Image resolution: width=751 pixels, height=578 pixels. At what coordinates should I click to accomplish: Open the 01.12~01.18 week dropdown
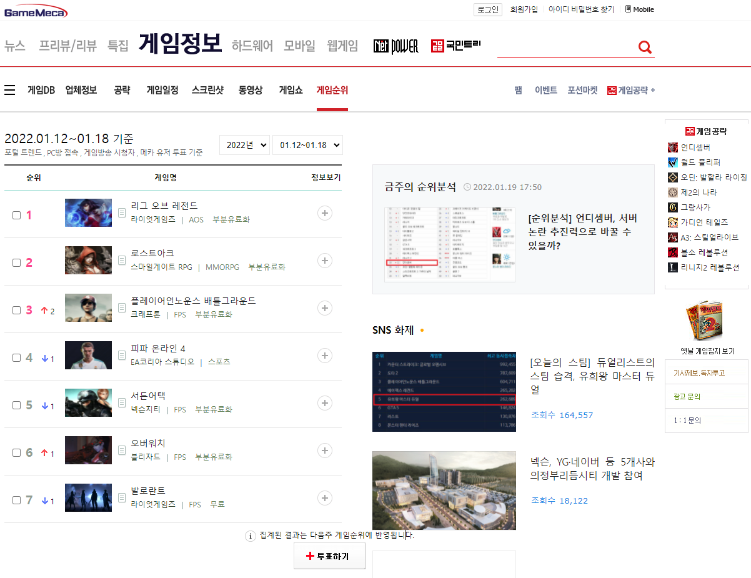point(307,145)
